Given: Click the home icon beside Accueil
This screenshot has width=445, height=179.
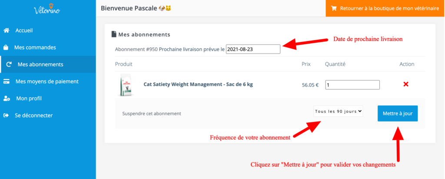Looking at the screenshot, I should (x=6, y=31).
